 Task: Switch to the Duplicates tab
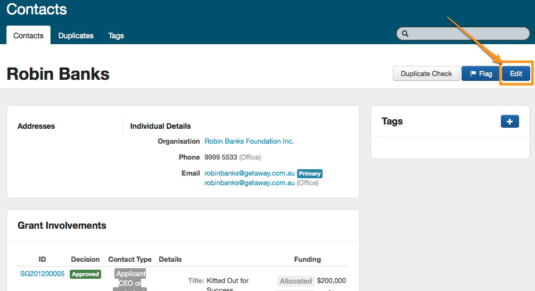coord(76,36)
